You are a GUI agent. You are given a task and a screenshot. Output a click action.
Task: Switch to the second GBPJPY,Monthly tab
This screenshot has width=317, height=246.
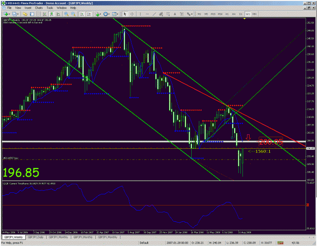click(x=83, y=237)
